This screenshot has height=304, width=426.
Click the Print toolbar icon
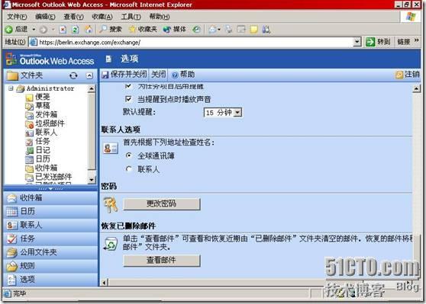click(x=229, y=29)
